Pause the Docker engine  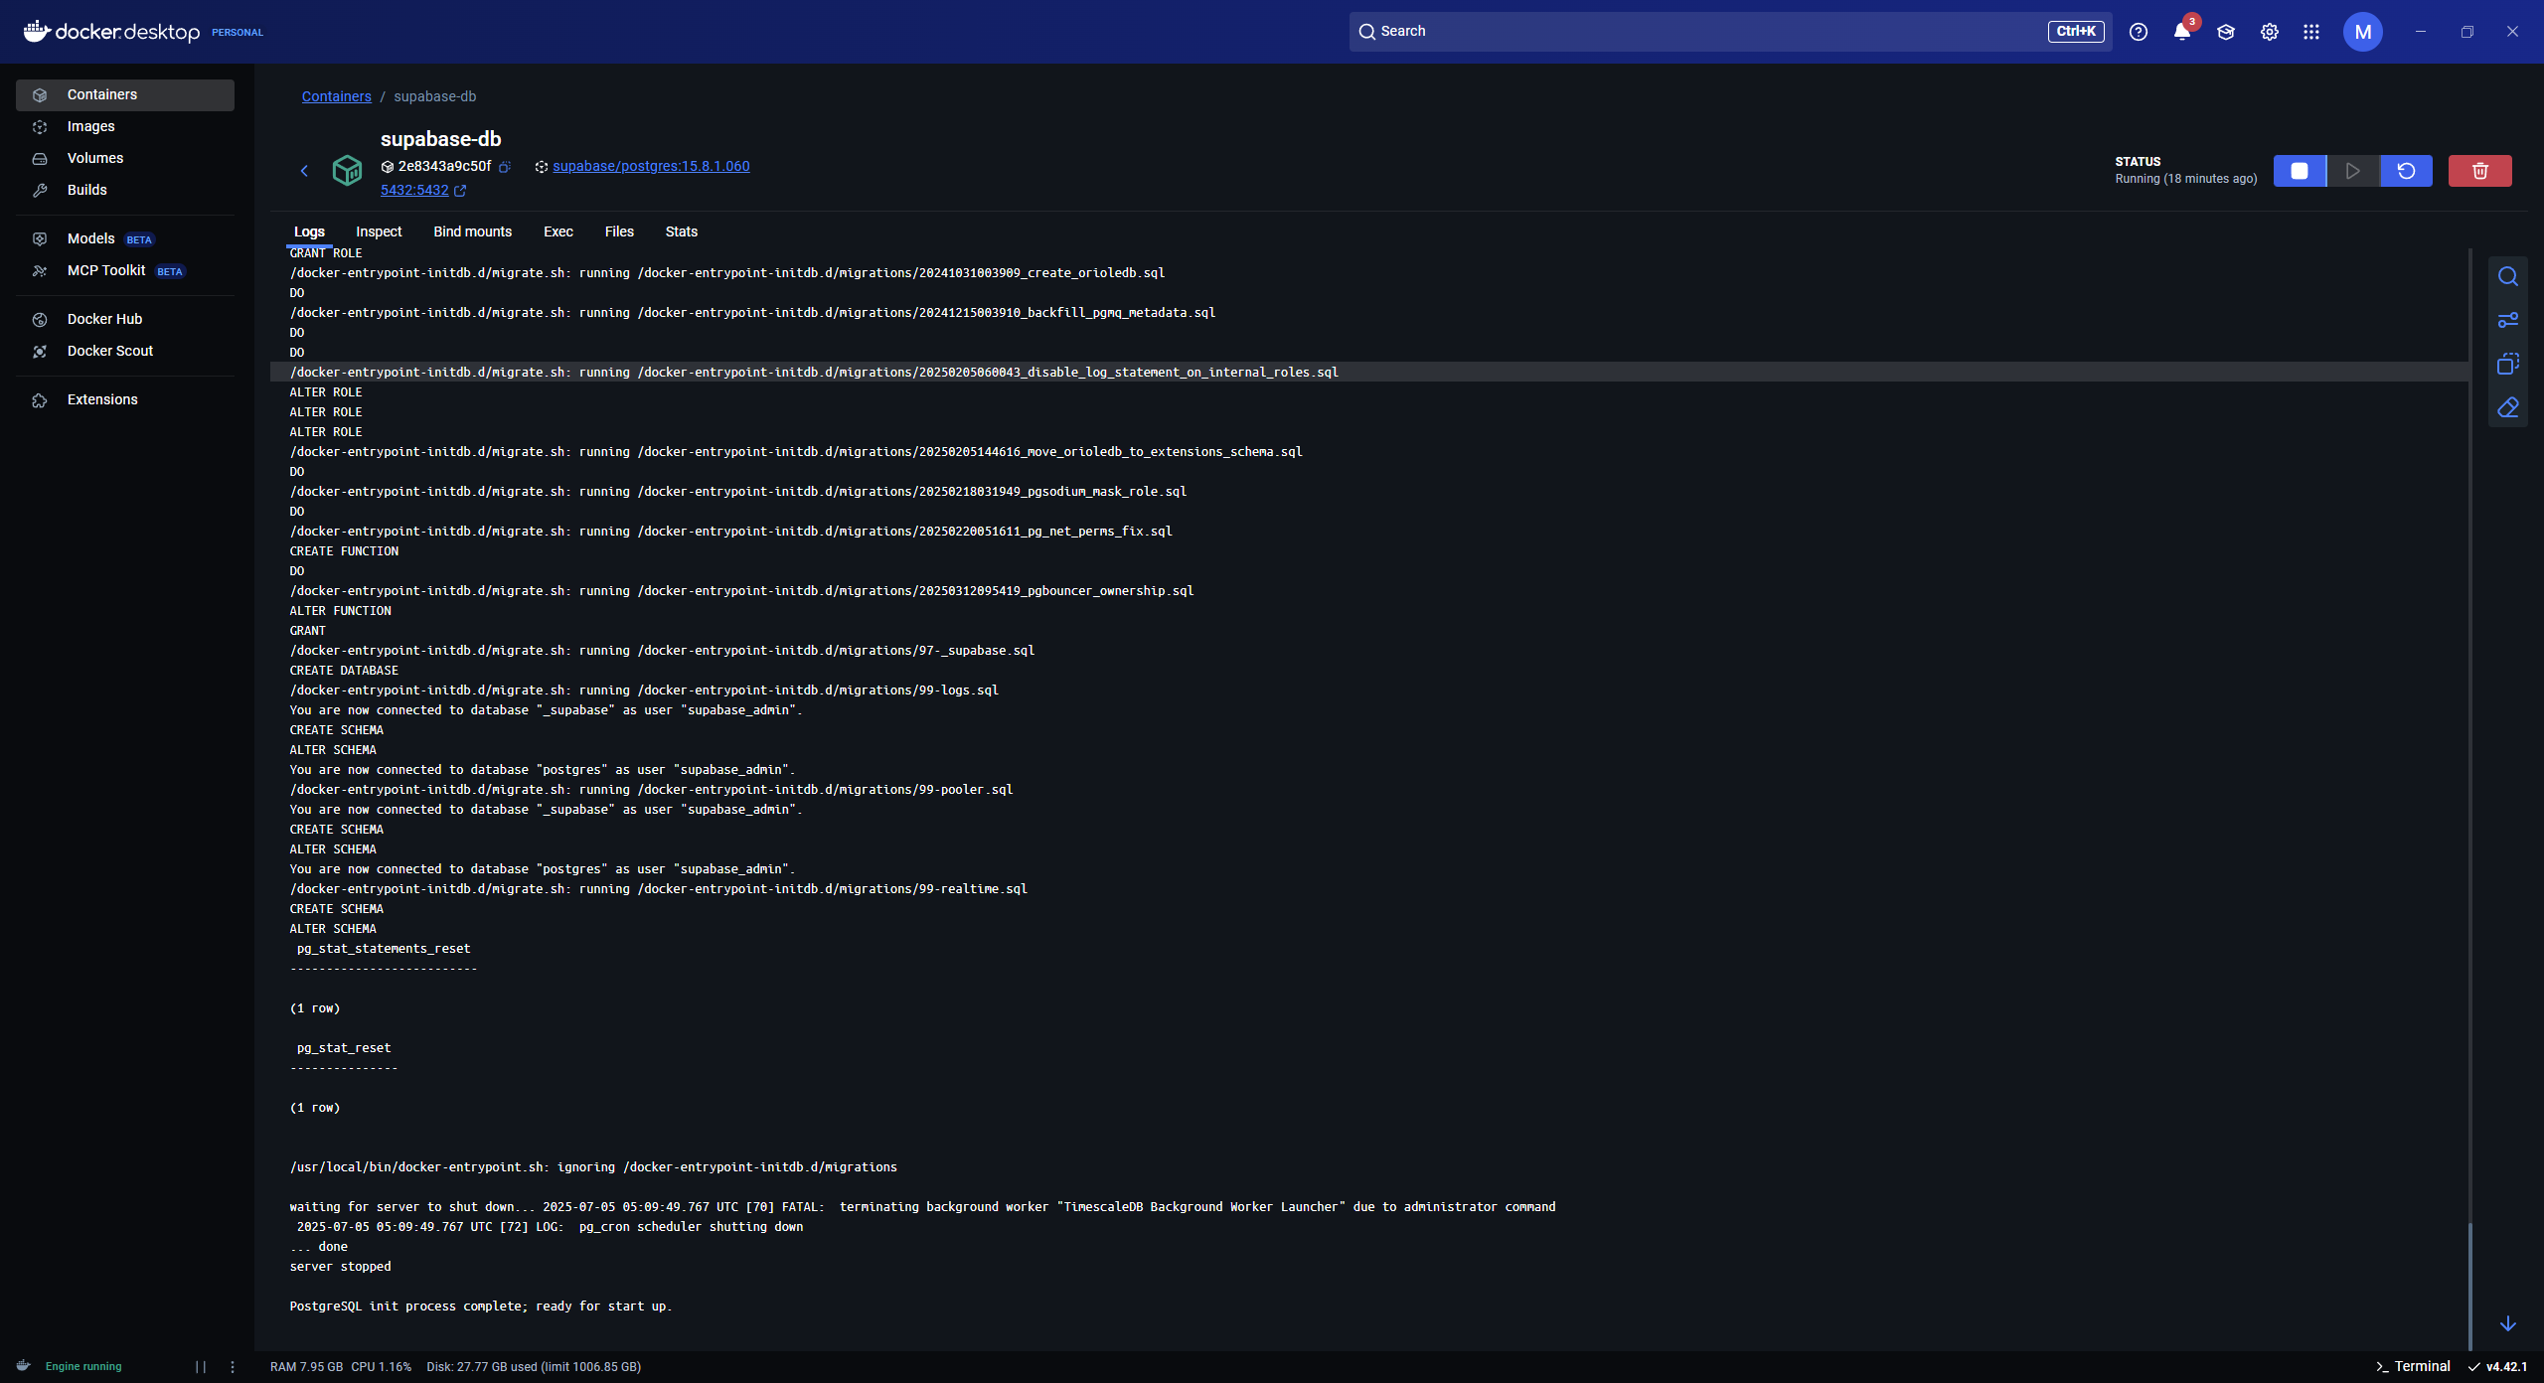tap(201, 1367)
